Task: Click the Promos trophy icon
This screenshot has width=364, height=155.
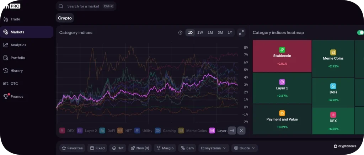Action: 6,97
